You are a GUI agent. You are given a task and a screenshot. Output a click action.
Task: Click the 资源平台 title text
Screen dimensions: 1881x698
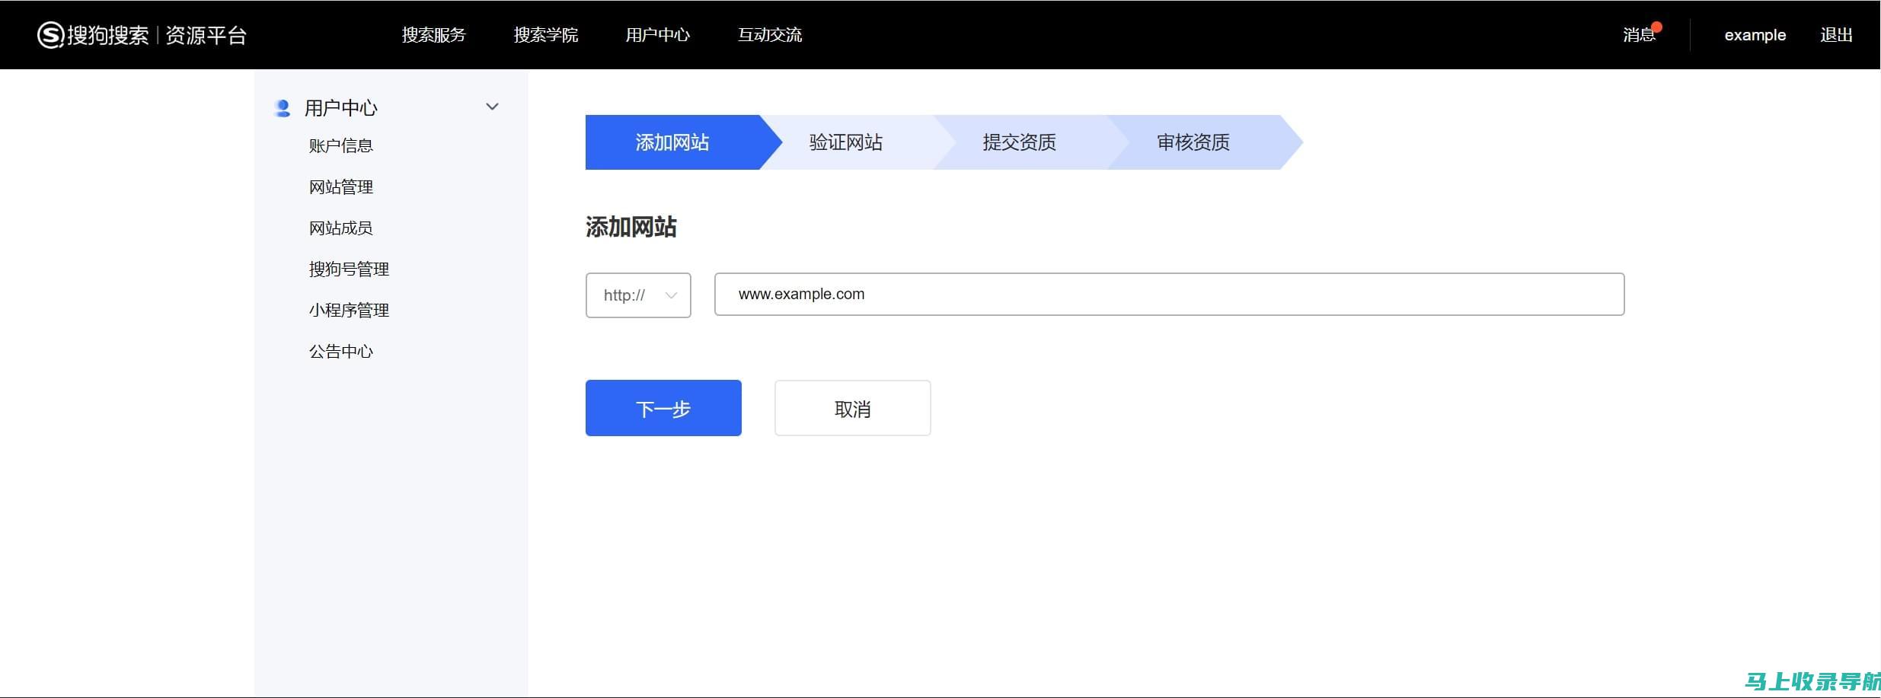point(206,35)
